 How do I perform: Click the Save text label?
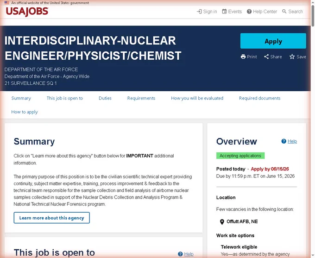point(302,57)
